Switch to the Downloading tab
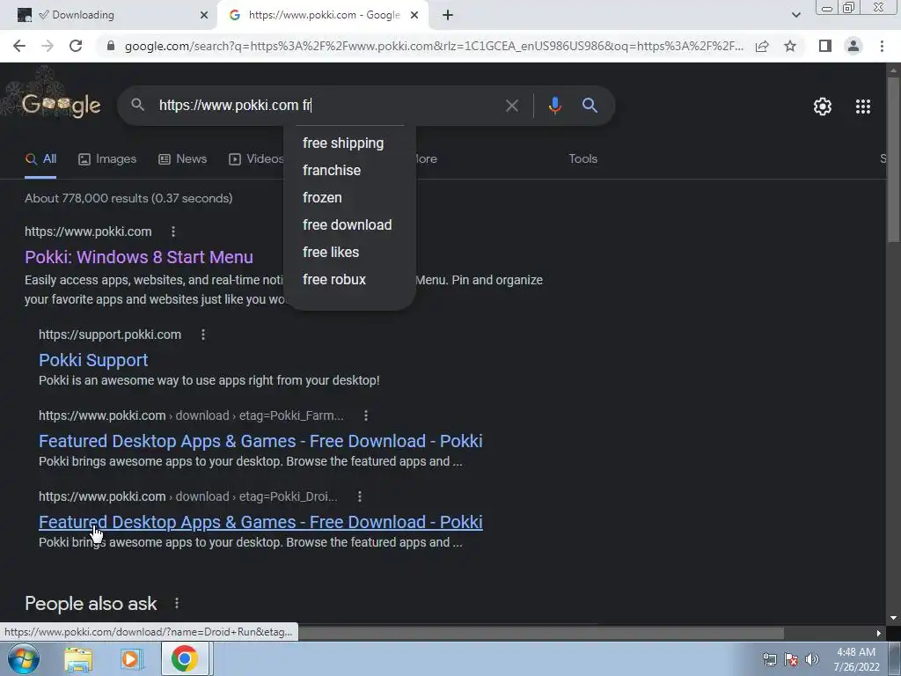 coord(109,15)
